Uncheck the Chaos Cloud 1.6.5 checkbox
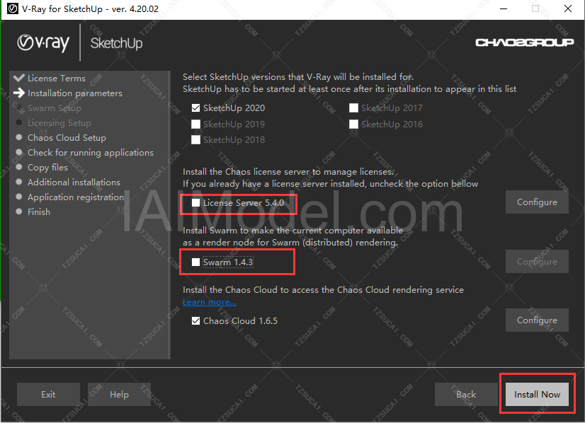This screenshot has width=585, height=423. click(196, 321)
